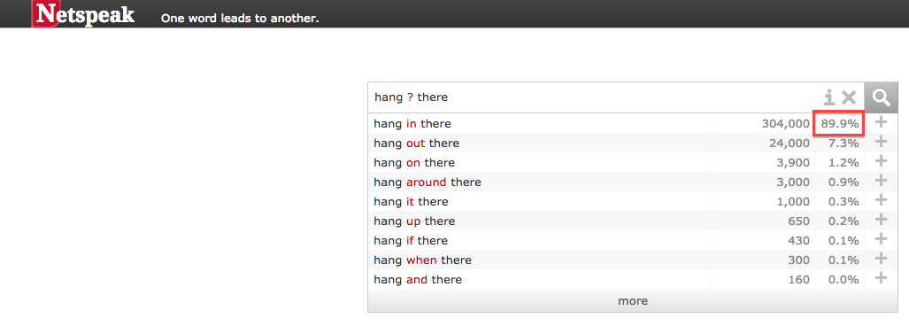Open the info icon in search box

[829, 97]
